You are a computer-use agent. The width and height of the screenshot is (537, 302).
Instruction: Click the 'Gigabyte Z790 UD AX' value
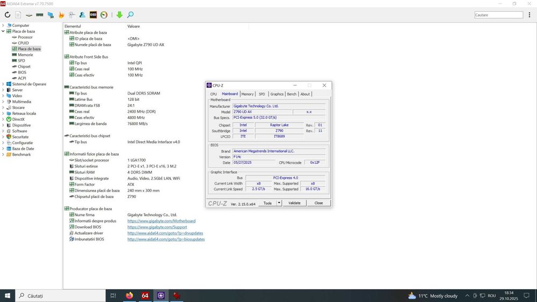tap(146, 45)
